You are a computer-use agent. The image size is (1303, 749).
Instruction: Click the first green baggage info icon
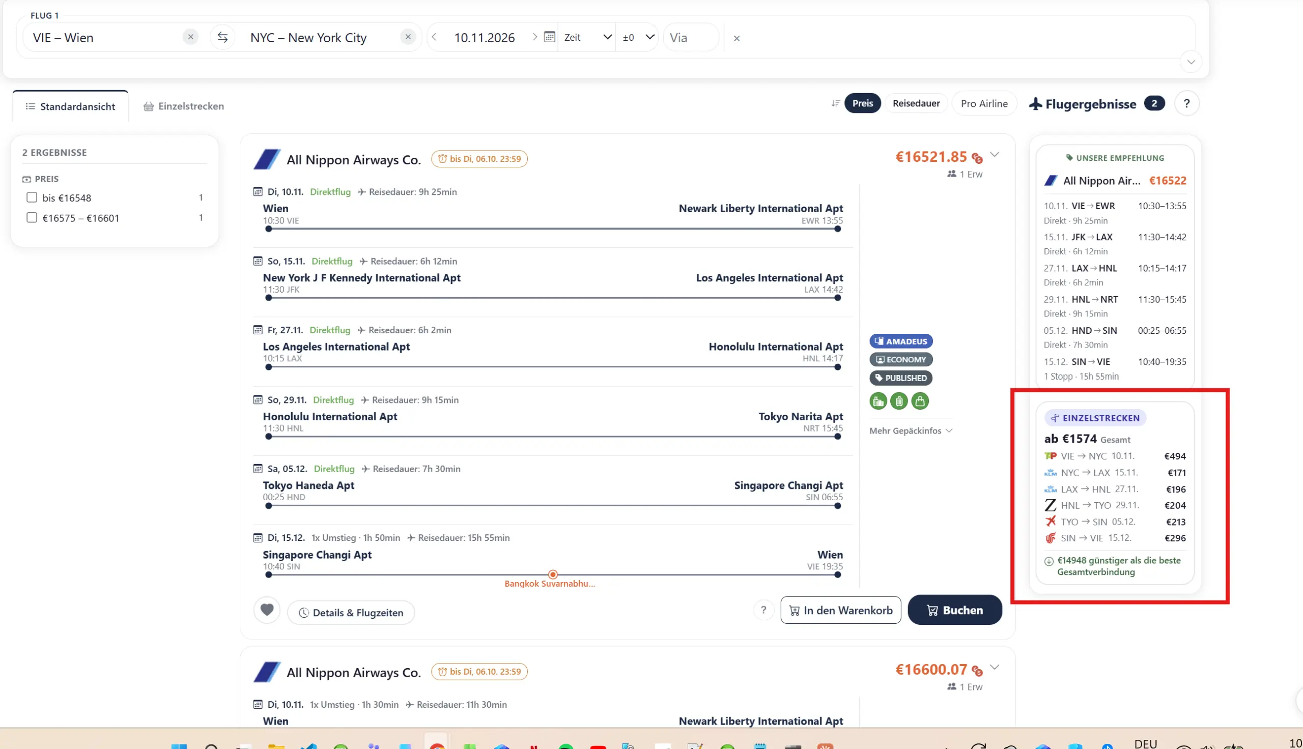coord(878,401)
